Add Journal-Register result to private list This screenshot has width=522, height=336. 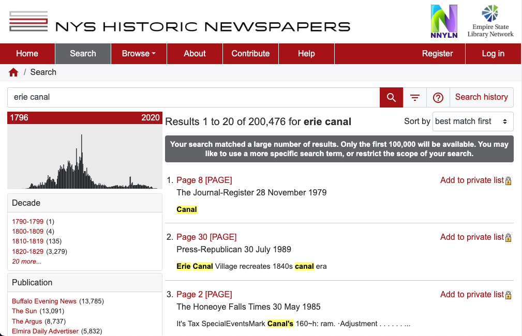click(472, 180)
